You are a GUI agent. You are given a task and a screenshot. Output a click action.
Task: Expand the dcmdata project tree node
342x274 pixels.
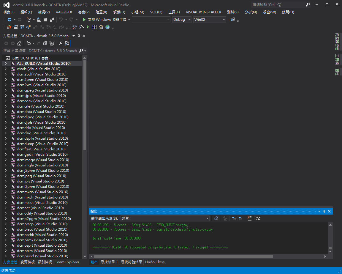click(x=6, y=112)
